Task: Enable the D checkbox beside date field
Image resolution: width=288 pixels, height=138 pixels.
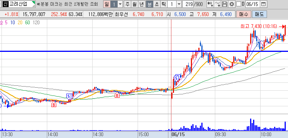Action: click(x=238, y=4)
